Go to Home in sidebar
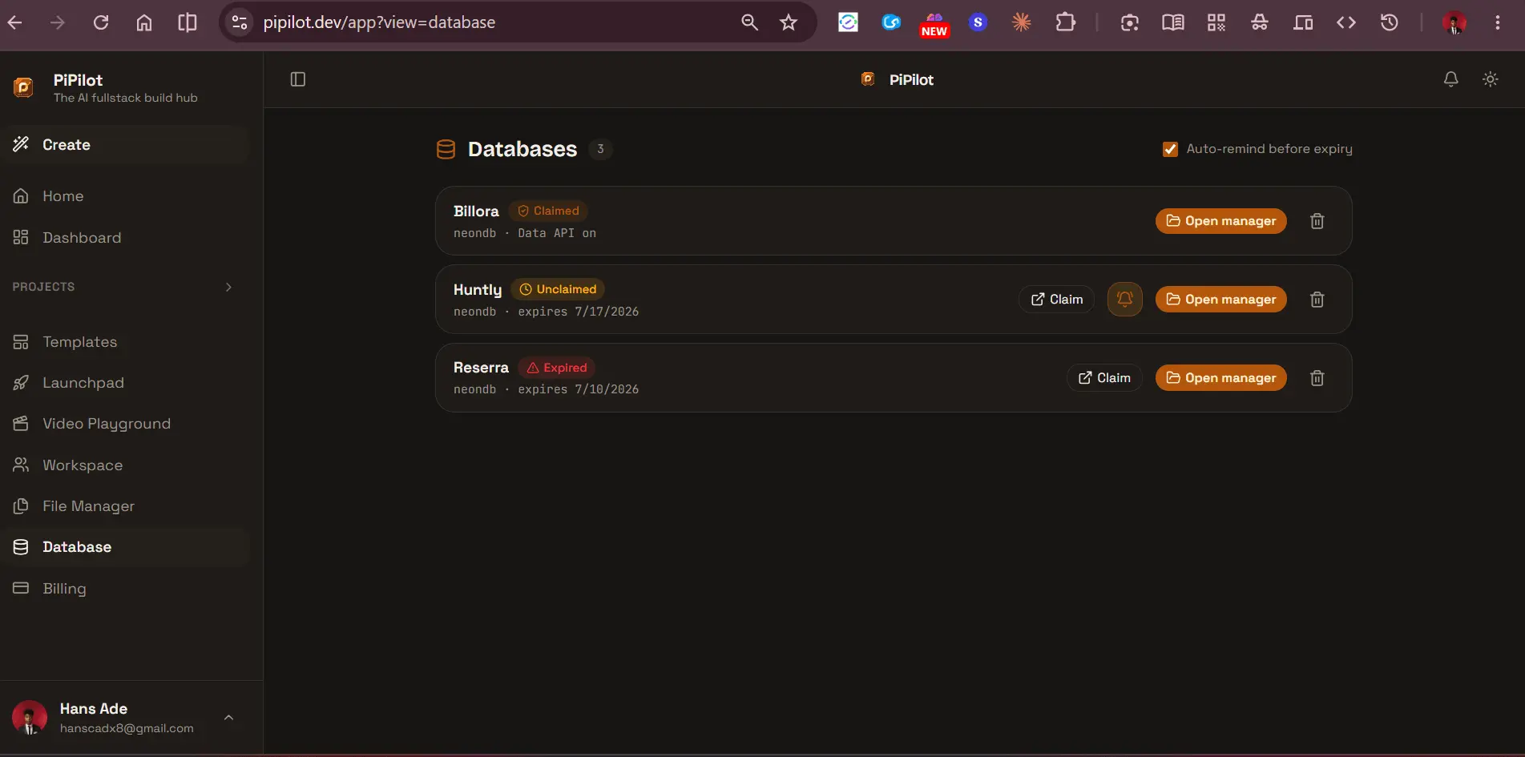1525x757 pixels. point(125,196)
